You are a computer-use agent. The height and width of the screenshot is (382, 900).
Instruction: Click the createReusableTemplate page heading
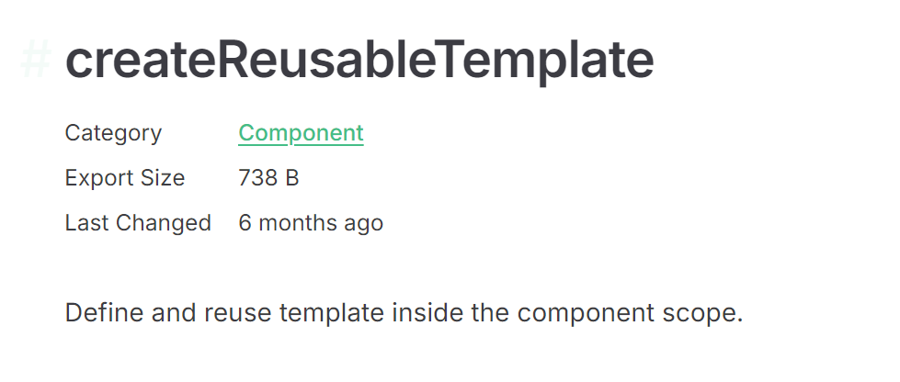tap(359, 61)
